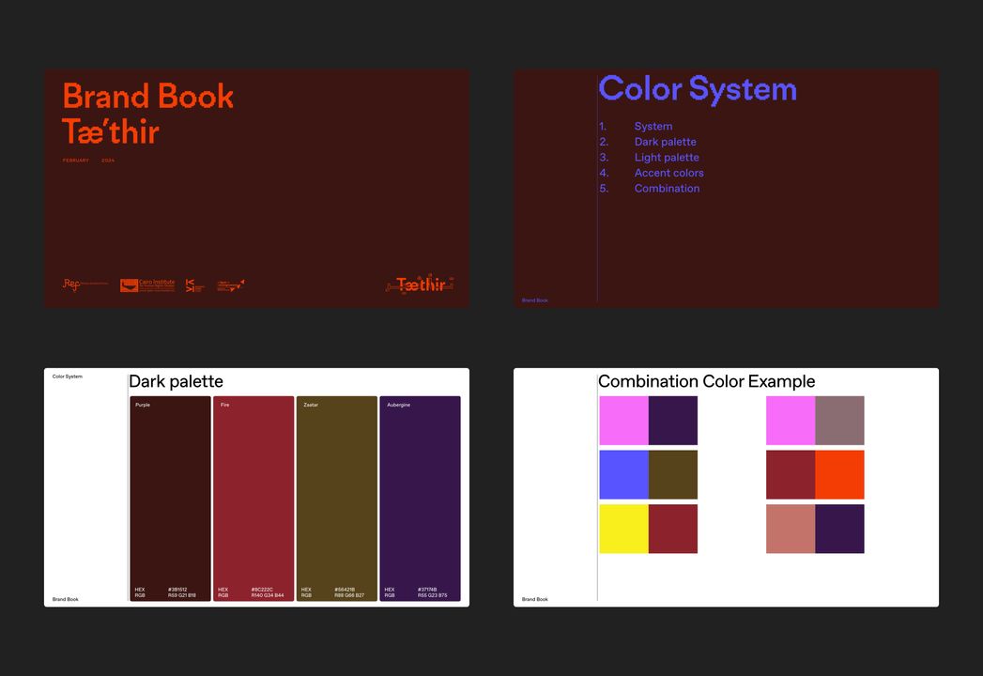
Task: Select the arrow-shaped logo right of Cairo Institute
Action: click(x=194, y=285)
